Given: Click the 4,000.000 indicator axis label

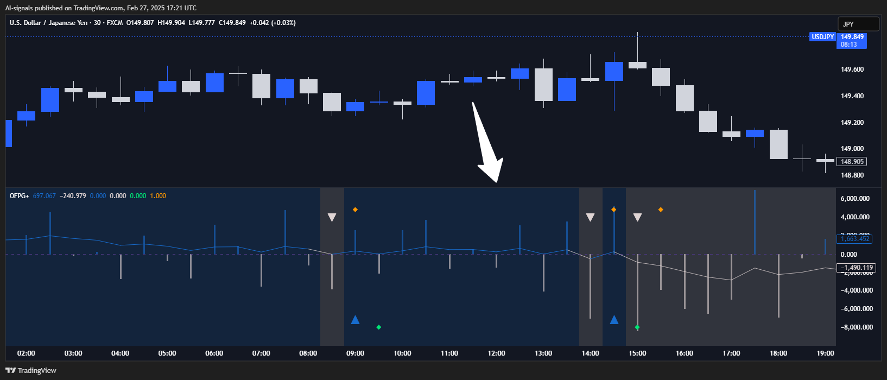Looking at the screenshot, I should pos(856,217).
